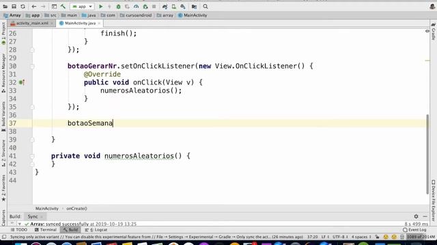Open the layout window icon in the toolbar

point(55,6)
